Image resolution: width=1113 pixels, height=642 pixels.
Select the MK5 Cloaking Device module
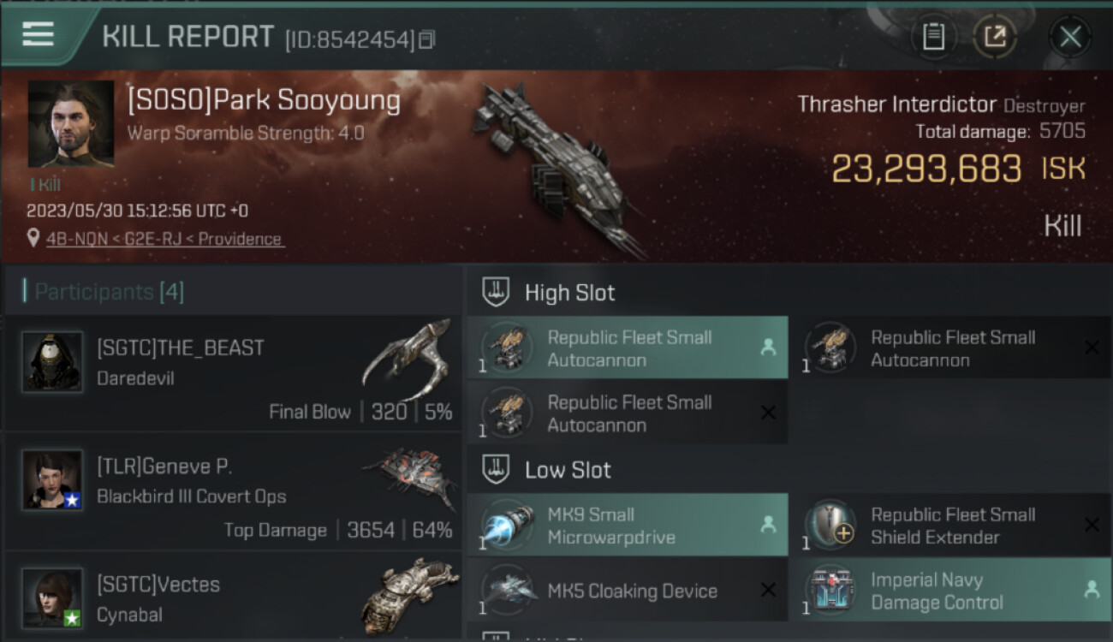(x=627, y=589)
